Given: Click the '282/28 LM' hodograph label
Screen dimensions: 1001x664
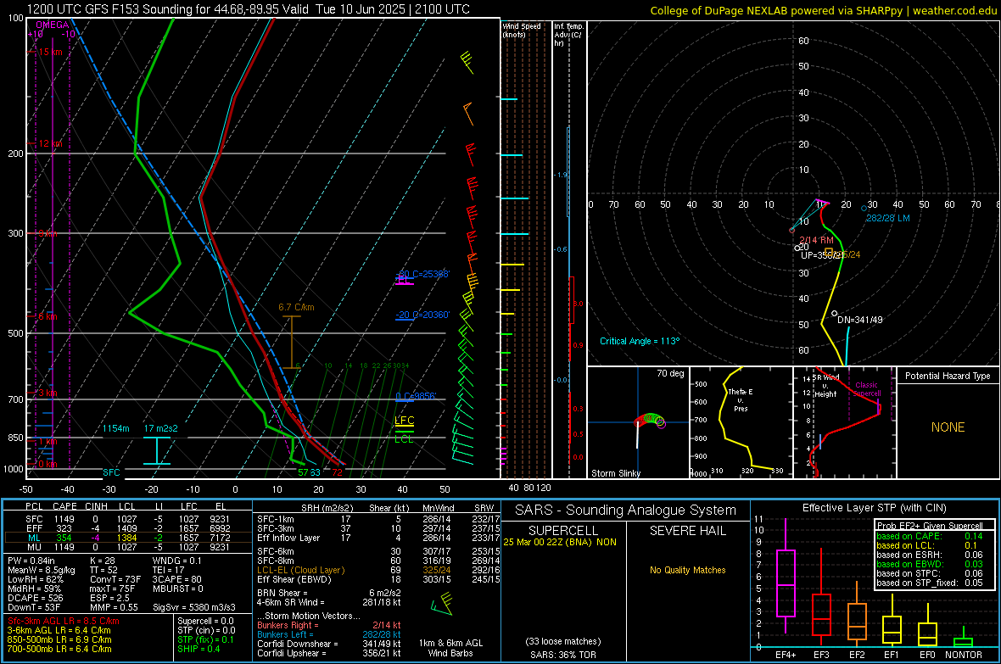Looking at the screenshot, I should [x=888, y=218].
